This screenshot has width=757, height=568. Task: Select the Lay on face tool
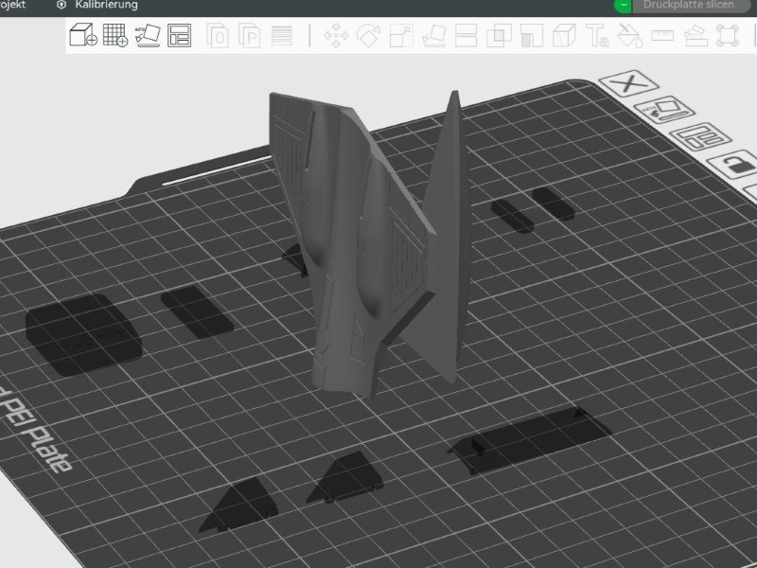(434, 36)
